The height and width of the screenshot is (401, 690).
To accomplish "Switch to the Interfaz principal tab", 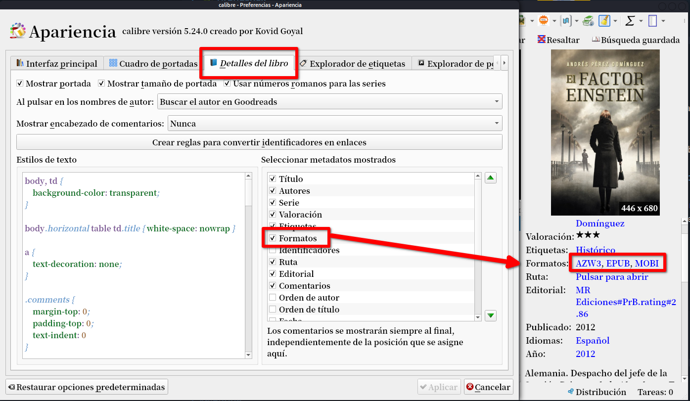I will click(57, 63).
